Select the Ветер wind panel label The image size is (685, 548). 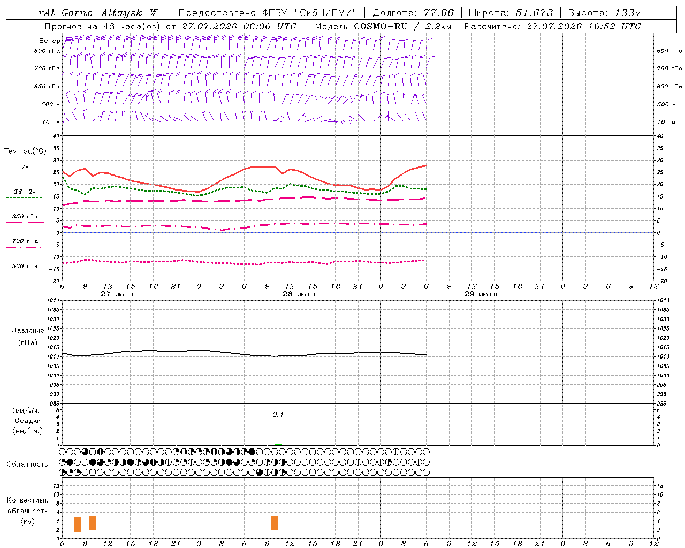click(x=49, y=41)
